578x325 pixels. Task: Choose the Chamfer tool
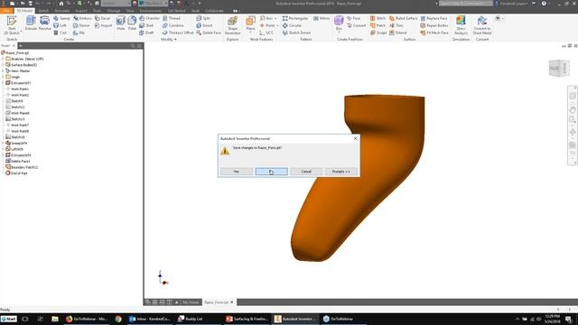tap(149, 18)
